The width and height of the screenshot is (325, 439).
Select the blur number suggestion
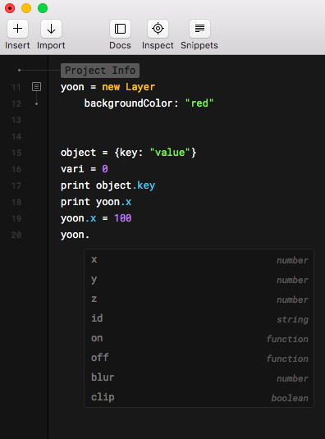coord(199,377)
